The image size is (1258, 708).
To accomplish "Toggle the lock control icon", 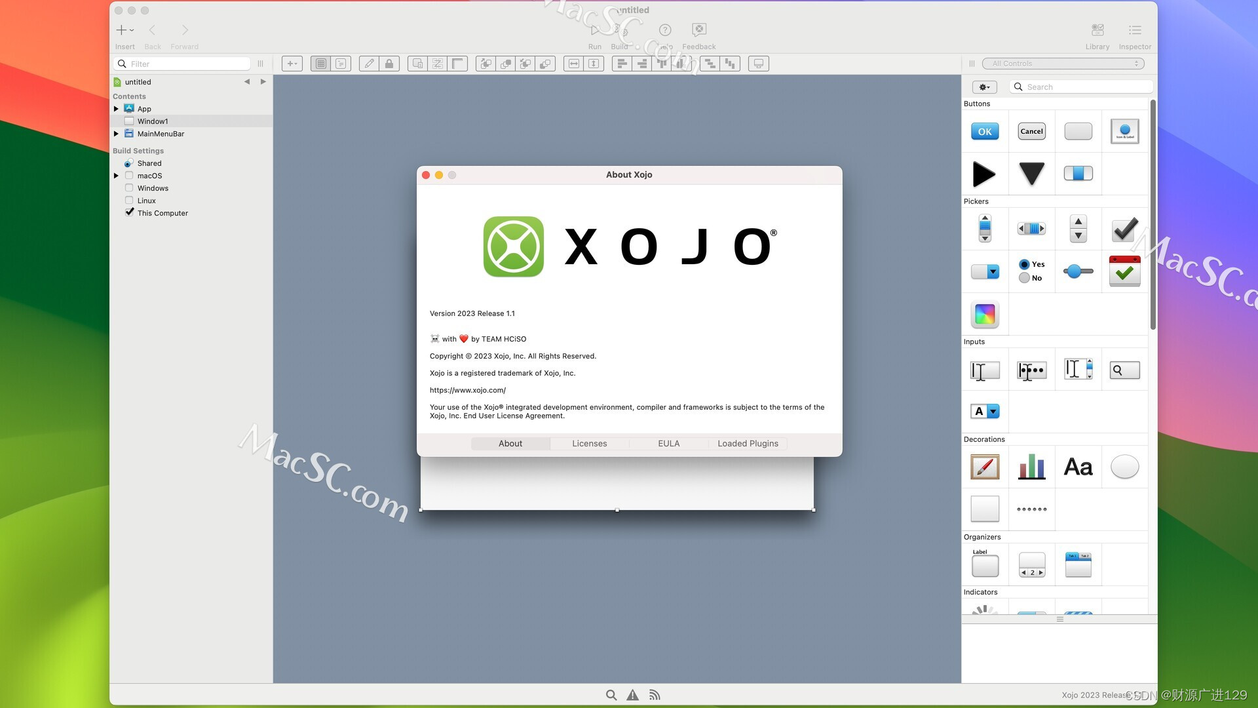I will (x=389, y=64).
